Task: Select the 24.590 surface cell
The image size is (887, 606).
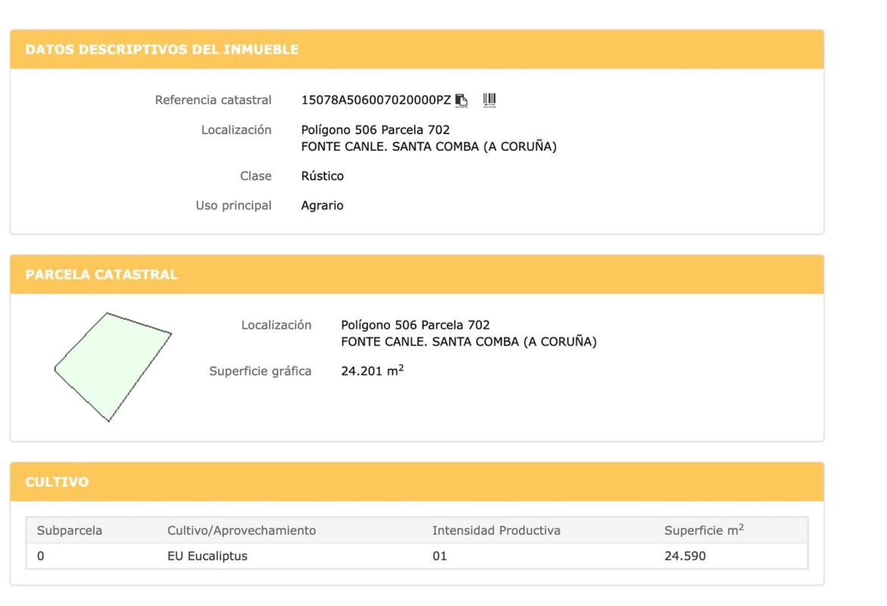Action: 685,557
